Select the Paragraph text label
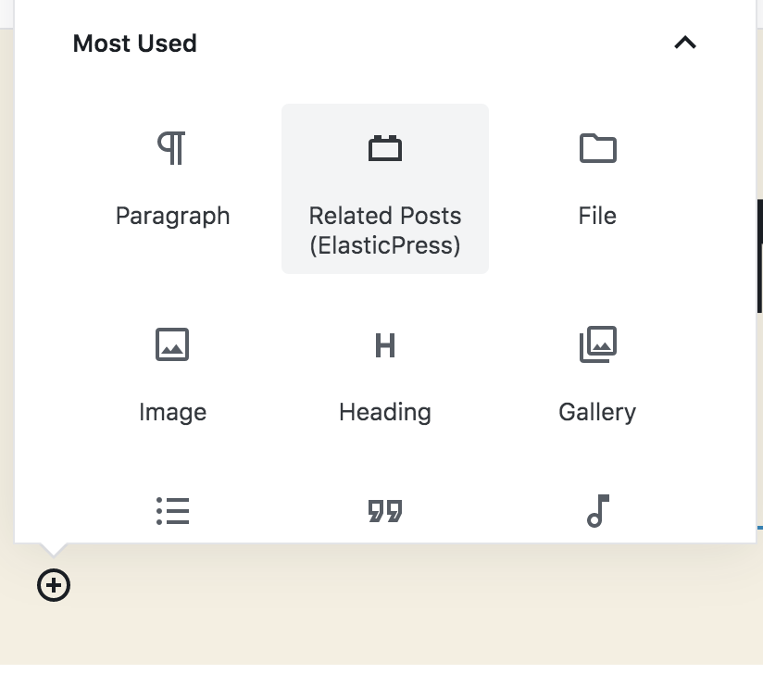The width and height of the screenshot is (763, 674). (172, 216)
